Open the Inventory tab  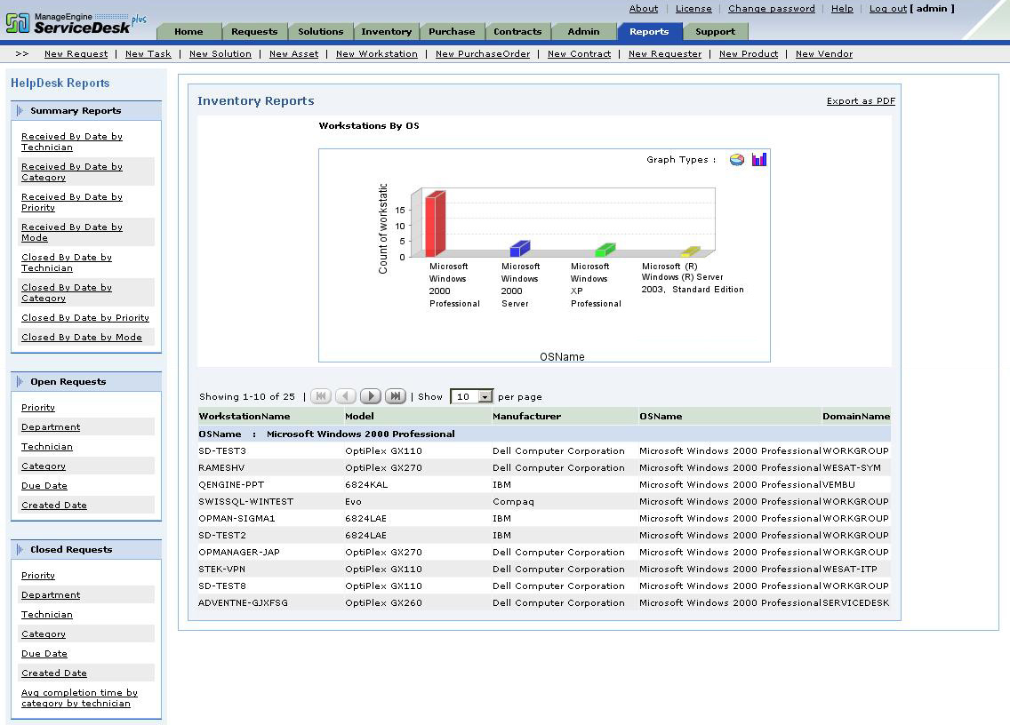[387, 32]
